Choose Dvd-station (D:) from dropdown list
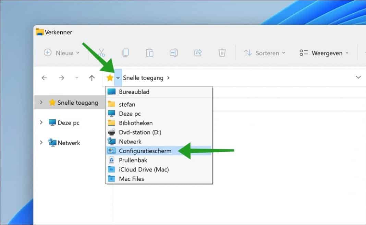This screenshot has height=225, width=366. pos(159,132)
